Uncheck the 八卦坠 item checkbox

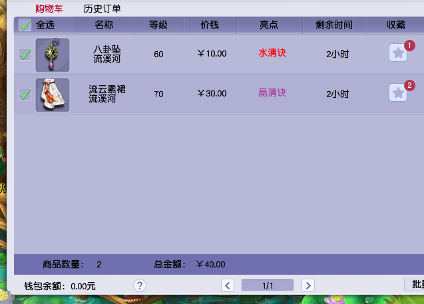click(25, 55)
